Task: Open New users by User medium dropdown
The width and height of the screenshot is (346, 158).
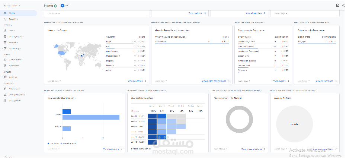Action: pyautogui.click(x=62, y=98)
